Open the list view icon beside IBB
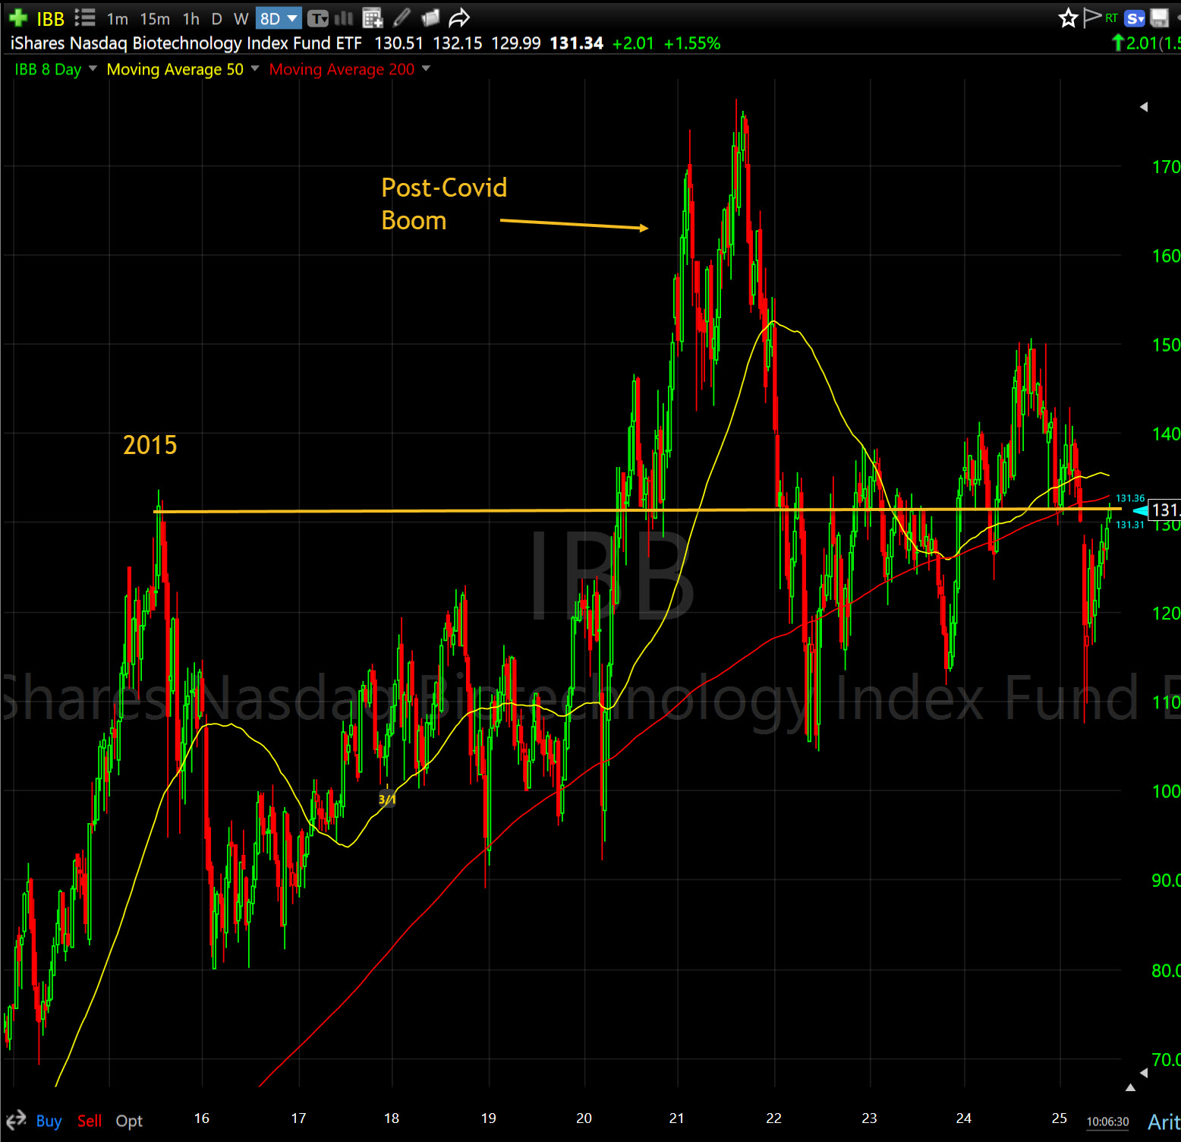 pos(85,18)
